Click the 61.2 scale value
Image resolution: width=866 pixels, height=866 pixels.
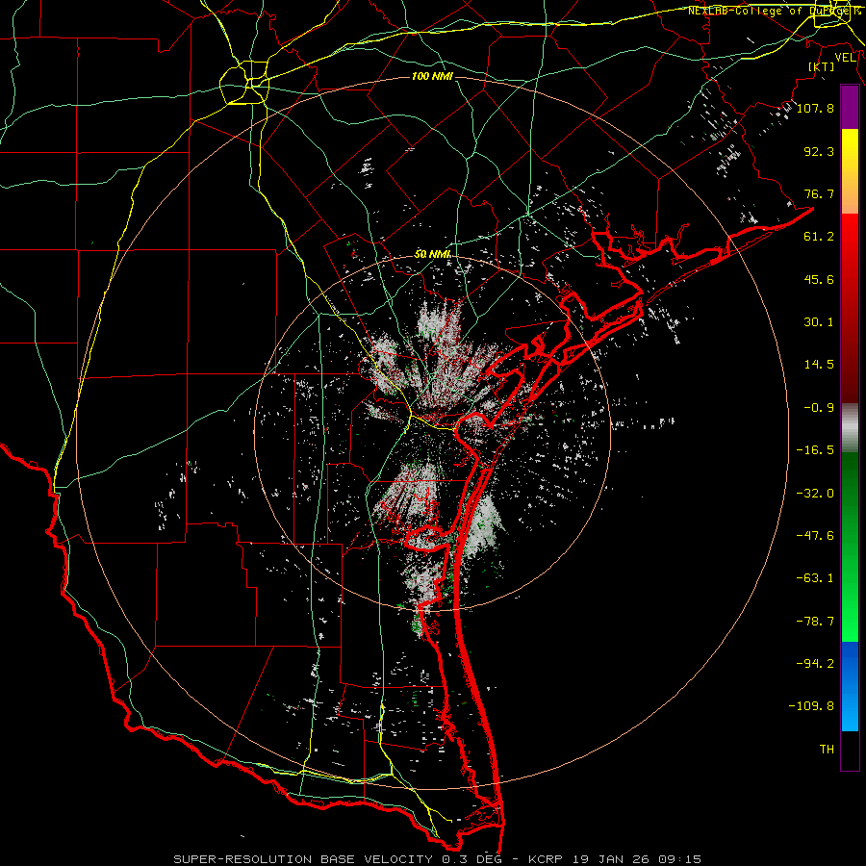(819, 237)
